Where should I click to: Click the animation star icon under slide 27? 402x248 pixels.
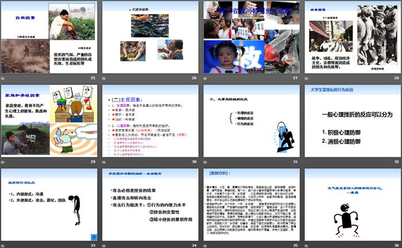[205, 78]
